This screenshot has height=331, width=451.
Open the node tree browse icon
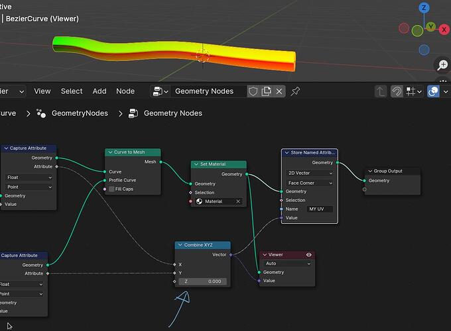pos(161,91)
